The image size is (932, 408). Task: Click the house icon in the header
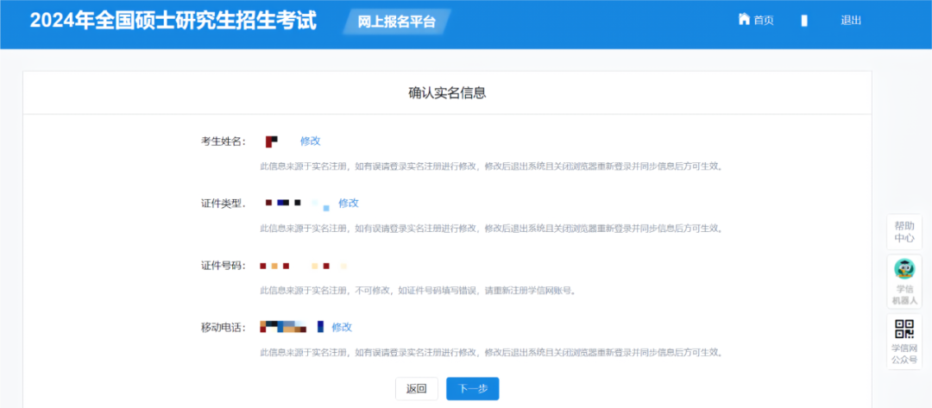tap(744, 20)
